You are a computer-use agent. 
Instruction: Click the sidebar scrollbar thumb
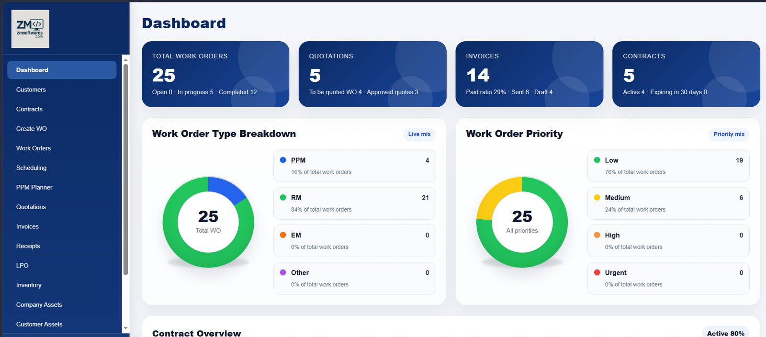125,169
